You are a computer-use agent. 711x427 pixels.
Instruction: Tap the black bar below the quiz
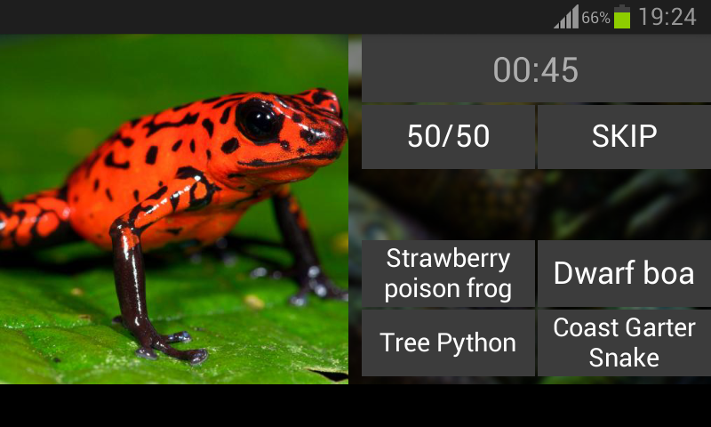(x=355, y=406)
